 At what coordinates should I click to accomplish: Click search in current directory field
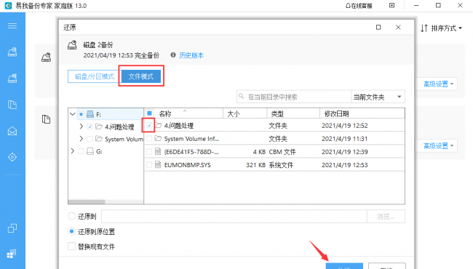294,97
